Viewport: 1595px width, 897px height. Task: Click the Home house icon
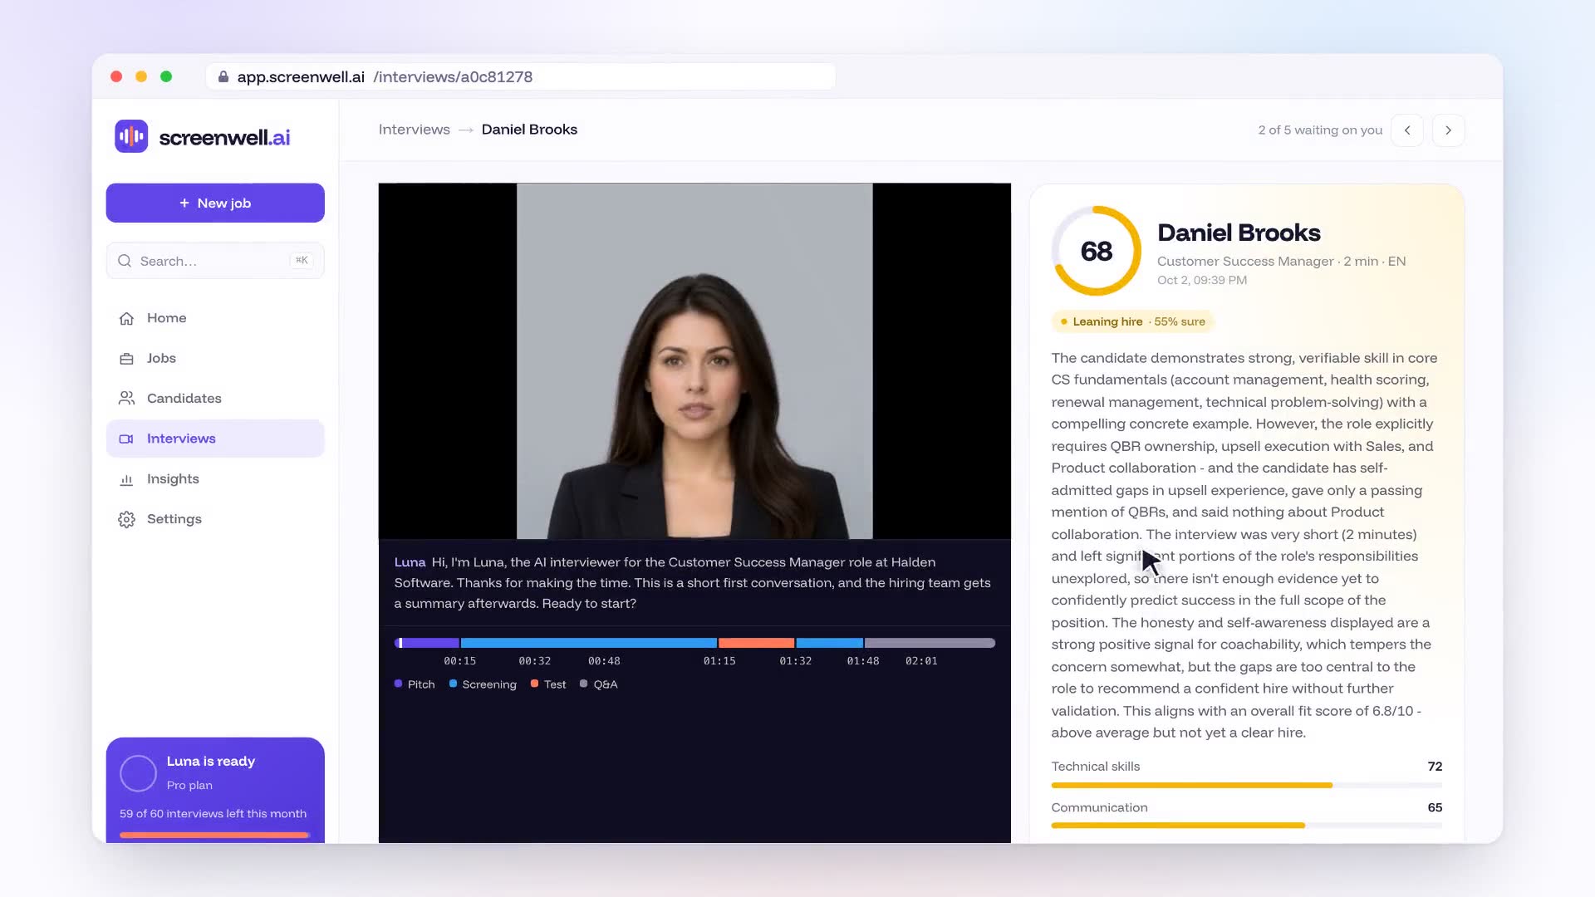pos(126,318)
